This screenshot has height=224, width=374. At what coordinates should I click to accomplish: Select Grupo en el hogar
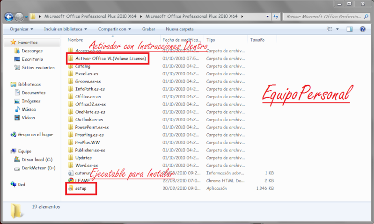(x=36, y=134)
